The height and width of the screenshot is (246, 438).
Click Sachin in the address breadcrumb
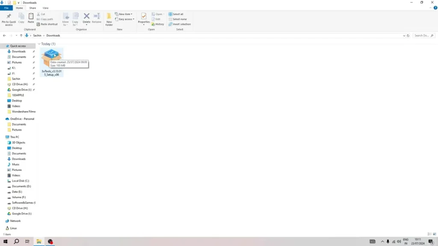(x=37, y=36)
